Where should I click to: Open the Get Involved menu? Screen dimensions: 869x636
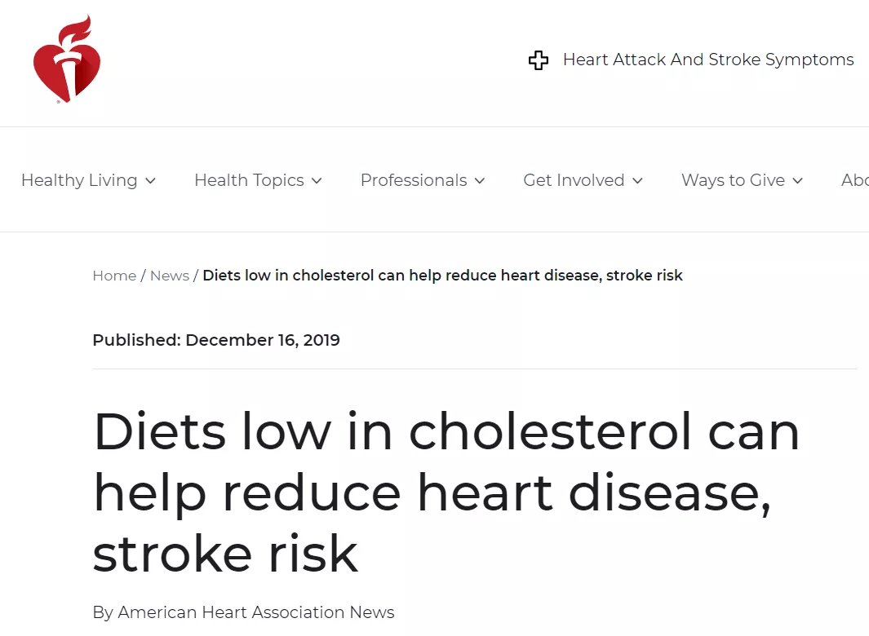(x=574, y=180)
